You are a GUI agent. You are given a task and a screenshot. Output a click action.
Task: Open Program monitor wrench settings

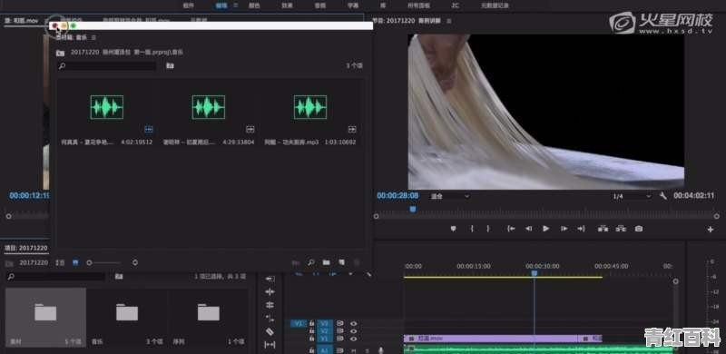pyautogui.click(x=663, y=196)
